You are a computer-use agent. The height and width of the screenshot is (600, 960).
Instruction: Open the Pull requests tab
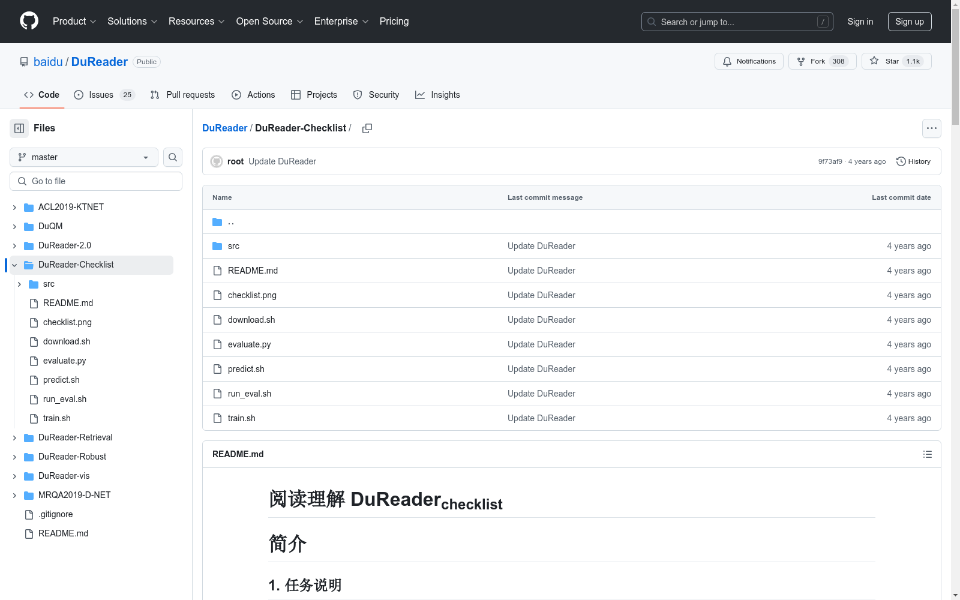pyautogui.click(x=182, y=95)
